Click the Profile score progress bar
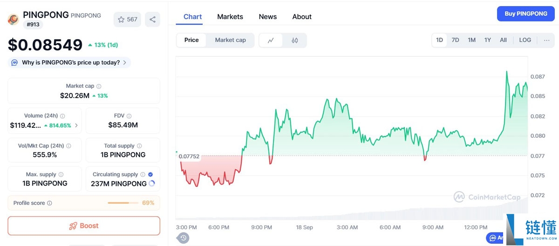Image resolution: width=559 pixels, height=246 pixels. 123,203
